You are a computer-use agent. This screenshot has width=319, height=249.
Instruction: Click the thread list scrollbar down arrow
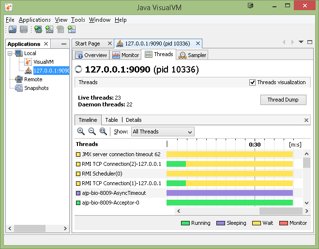pyautogui.click(x=306, y=203)
